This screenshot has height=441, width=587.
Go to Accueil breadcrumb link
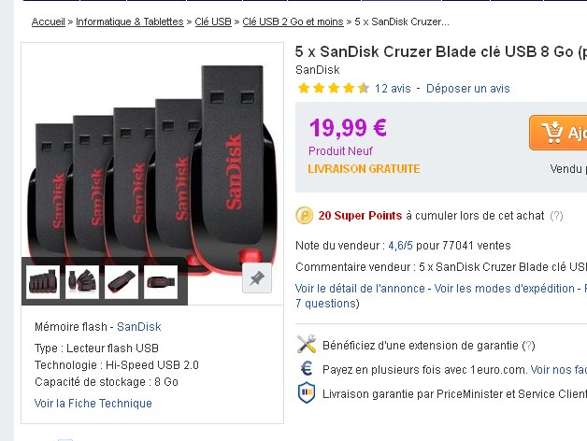(49, 21)
